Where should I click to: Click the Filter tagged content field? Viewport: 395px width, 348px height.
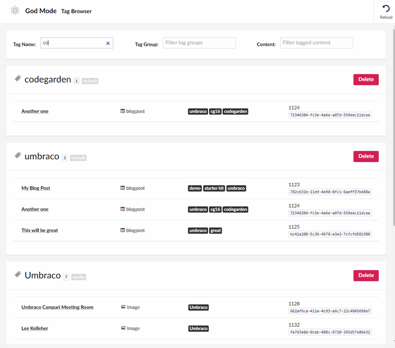tap(317, 43)
